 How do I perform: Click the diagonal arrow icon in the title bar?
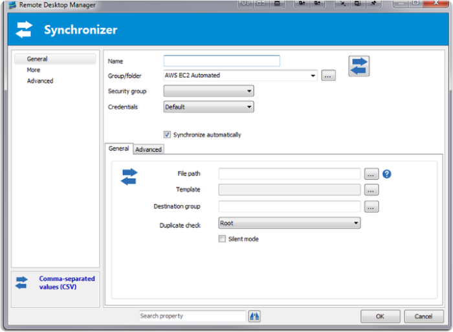click(x=342, y=3)
